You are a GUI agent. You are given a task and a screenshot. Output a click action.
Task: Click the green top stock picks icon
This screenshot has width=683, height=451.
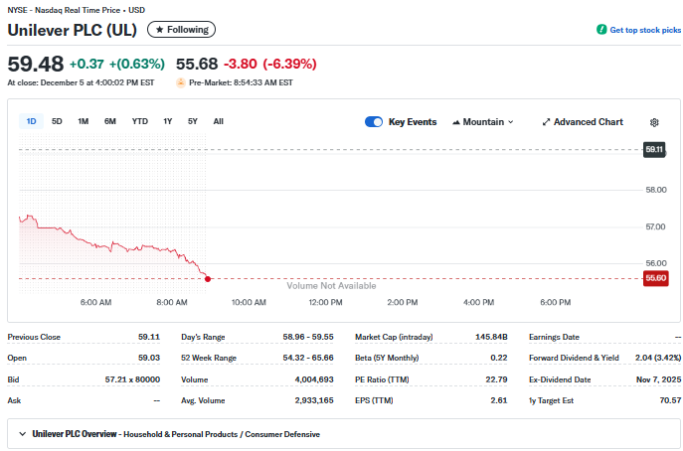point(601,30)
